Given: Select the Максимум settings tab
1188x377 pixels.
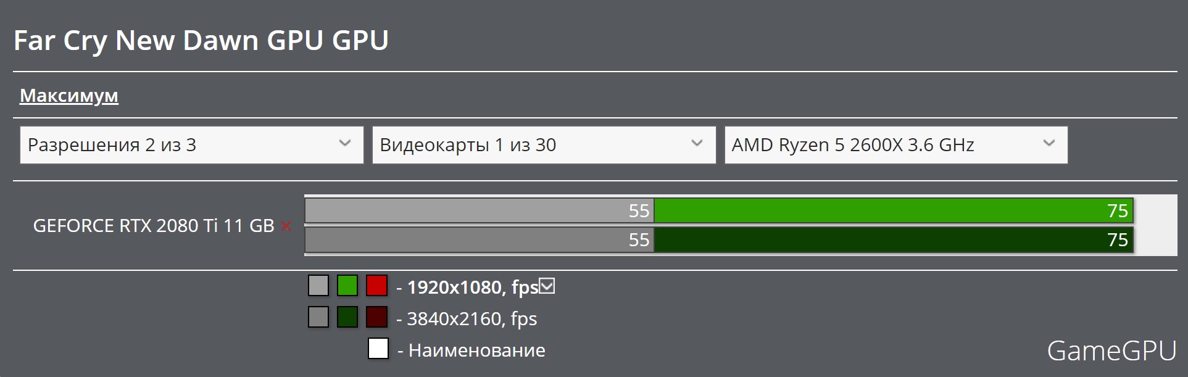Looking at the screenshot, I should point(69,96).
